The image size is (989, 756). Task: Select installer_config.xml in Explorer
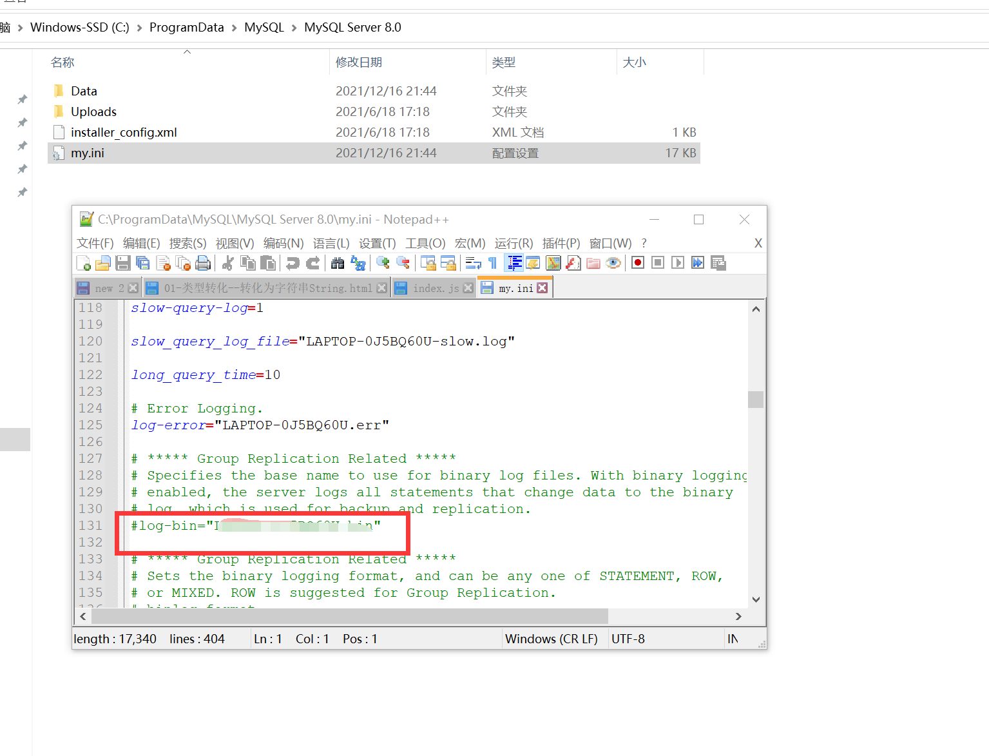(x=374, y=132)
